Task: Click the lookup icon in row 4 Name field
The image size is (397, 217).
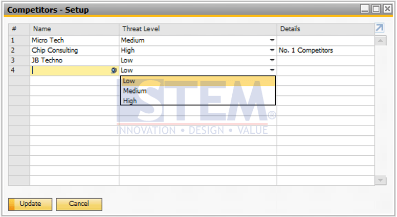Action: (x=114, y=70)
